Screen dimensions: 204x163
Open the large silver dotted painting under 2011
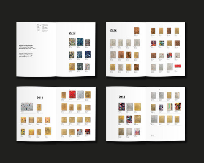coord(27,107)
